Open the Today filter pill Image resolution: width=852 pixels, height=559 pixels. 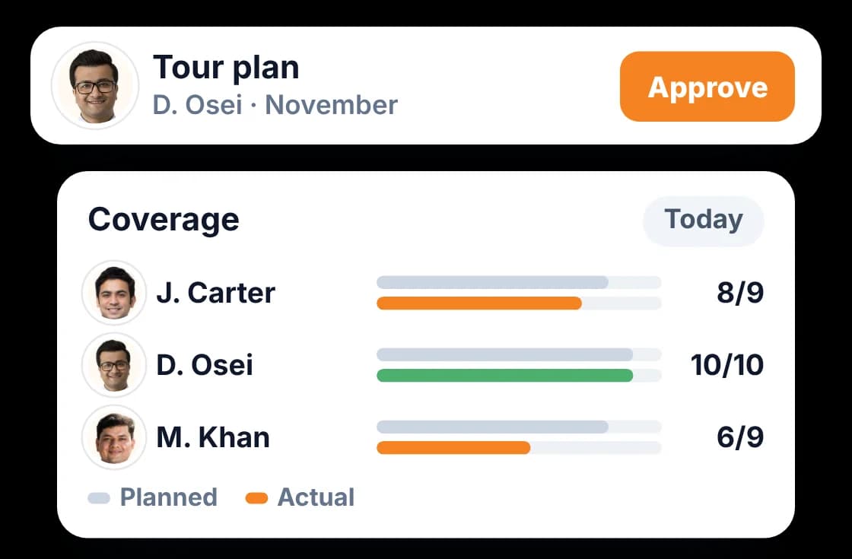(703, 221)
